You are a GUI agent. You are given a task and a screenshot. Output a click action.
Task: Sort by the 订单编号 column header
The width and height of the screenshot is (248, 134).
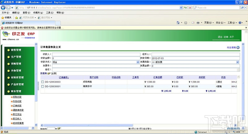click(x=64, y=77)
